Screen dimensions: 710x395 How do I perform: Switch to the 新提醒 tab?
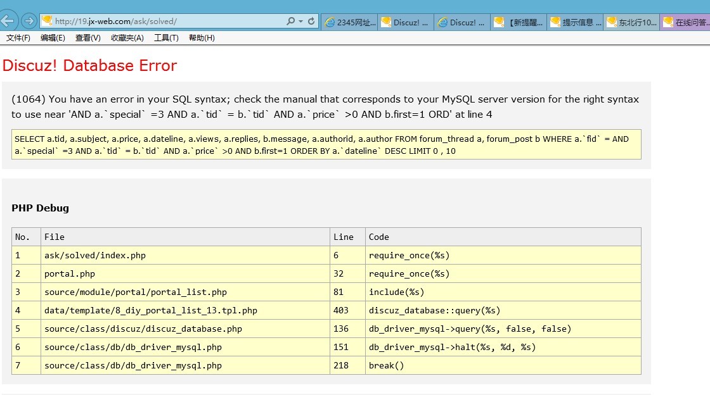click(x=519, y=22)
